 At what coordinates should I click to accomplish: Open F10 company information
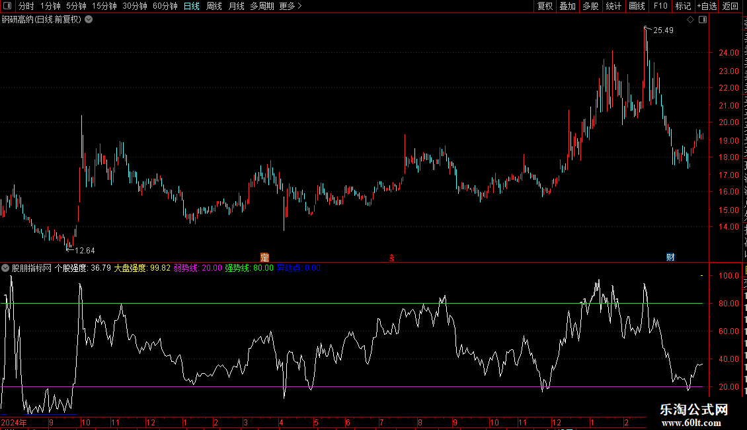(x=660, y=6)
